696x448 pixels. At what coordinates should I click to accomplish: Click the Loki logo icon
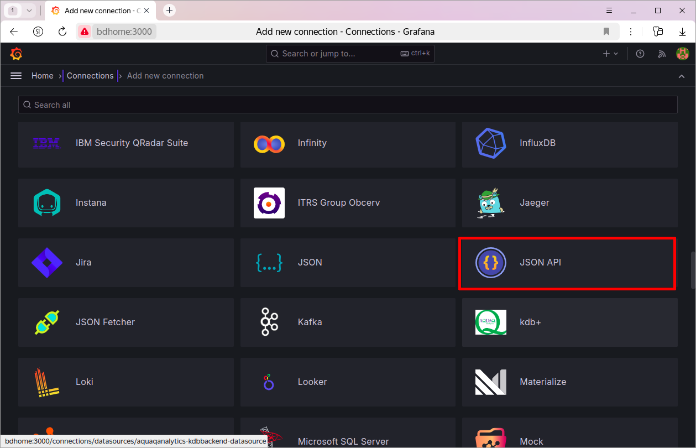(47, 382)
